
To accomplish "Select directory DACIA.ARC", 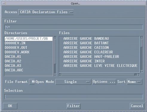I will coord(28,70).
